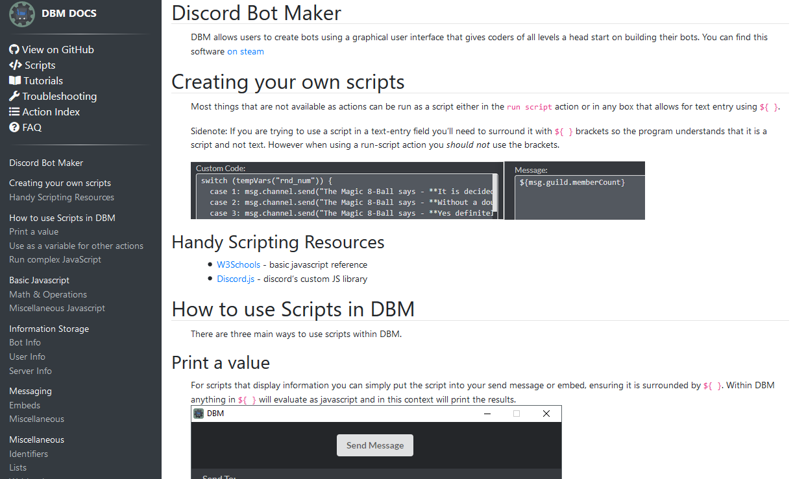Click the Troubleshooting wrench icon
Screen dimensions: 793x479
[x=14, y=96]
